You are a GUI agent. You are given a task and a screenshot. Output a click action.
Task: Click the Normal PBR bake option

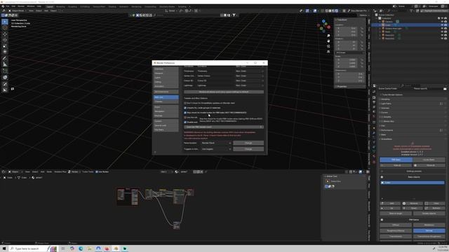tap(429, 230)
